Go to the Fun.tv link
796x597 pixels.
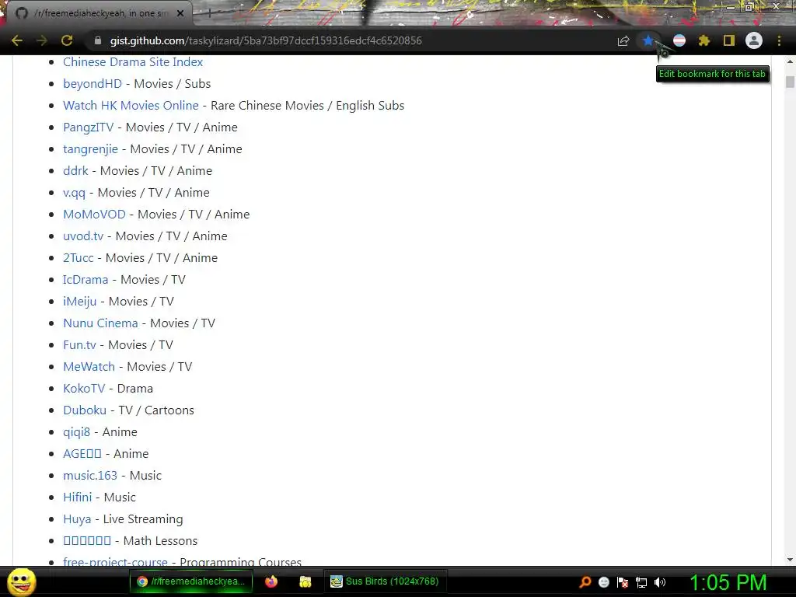click(x=80, y=345)
